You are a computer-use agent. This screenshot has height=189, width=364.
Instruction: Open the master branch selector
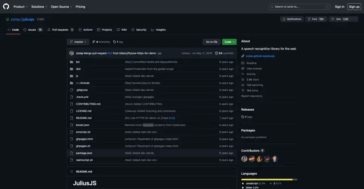[x=78, y=42]
